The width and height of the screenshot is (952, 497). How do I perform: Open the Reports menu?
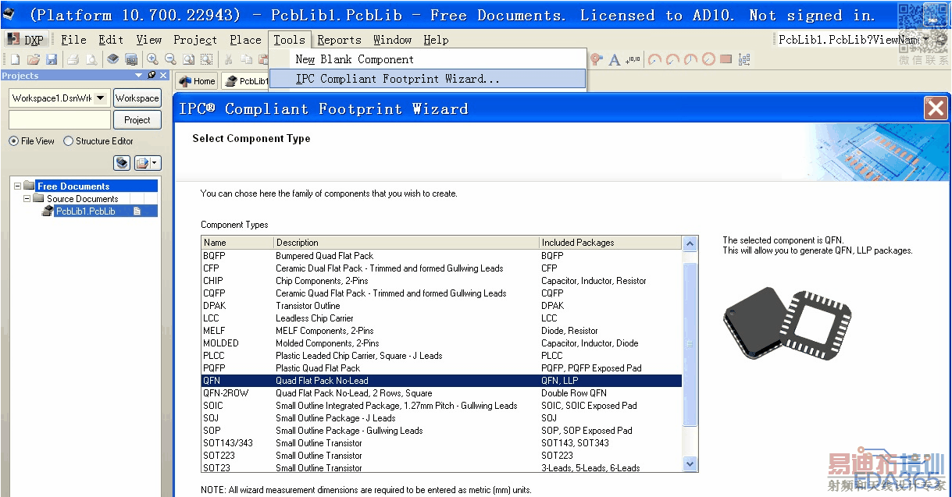(x=339, y=40)
